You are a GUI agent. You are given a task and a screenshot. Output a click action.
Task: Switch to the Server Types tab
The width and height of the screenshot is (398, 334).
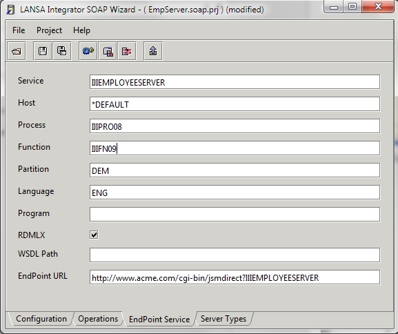tap(223, 319)
